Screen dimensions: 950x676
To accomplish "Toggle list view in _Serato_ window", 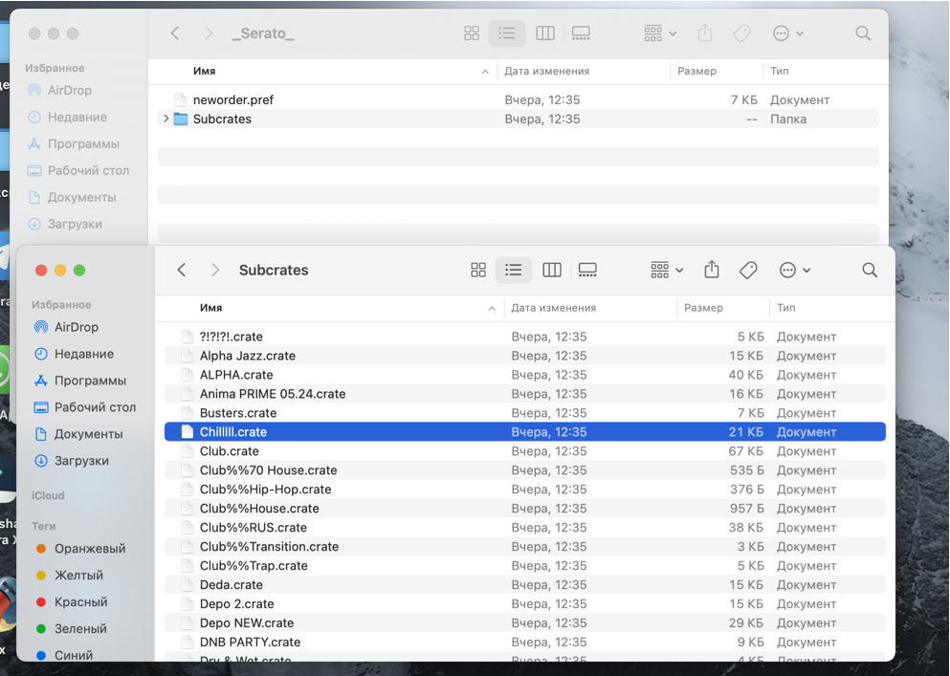I will coord(507,33).
